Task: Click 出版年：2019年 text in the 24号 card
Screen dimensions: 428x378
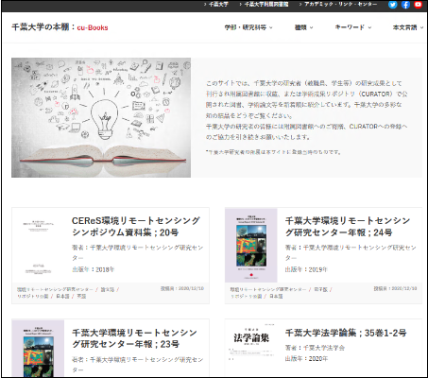Action: coord(306,269)
